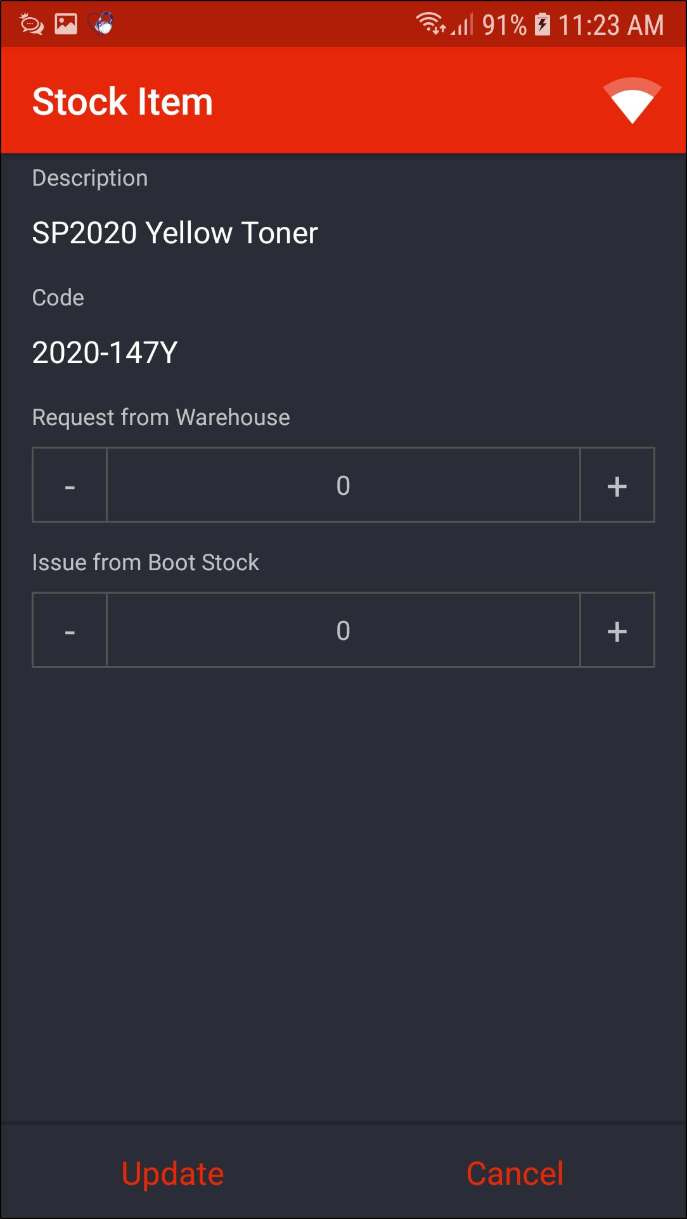
Task: Focus the Request from Warehouse quantity field
Action: pos(343,485)
